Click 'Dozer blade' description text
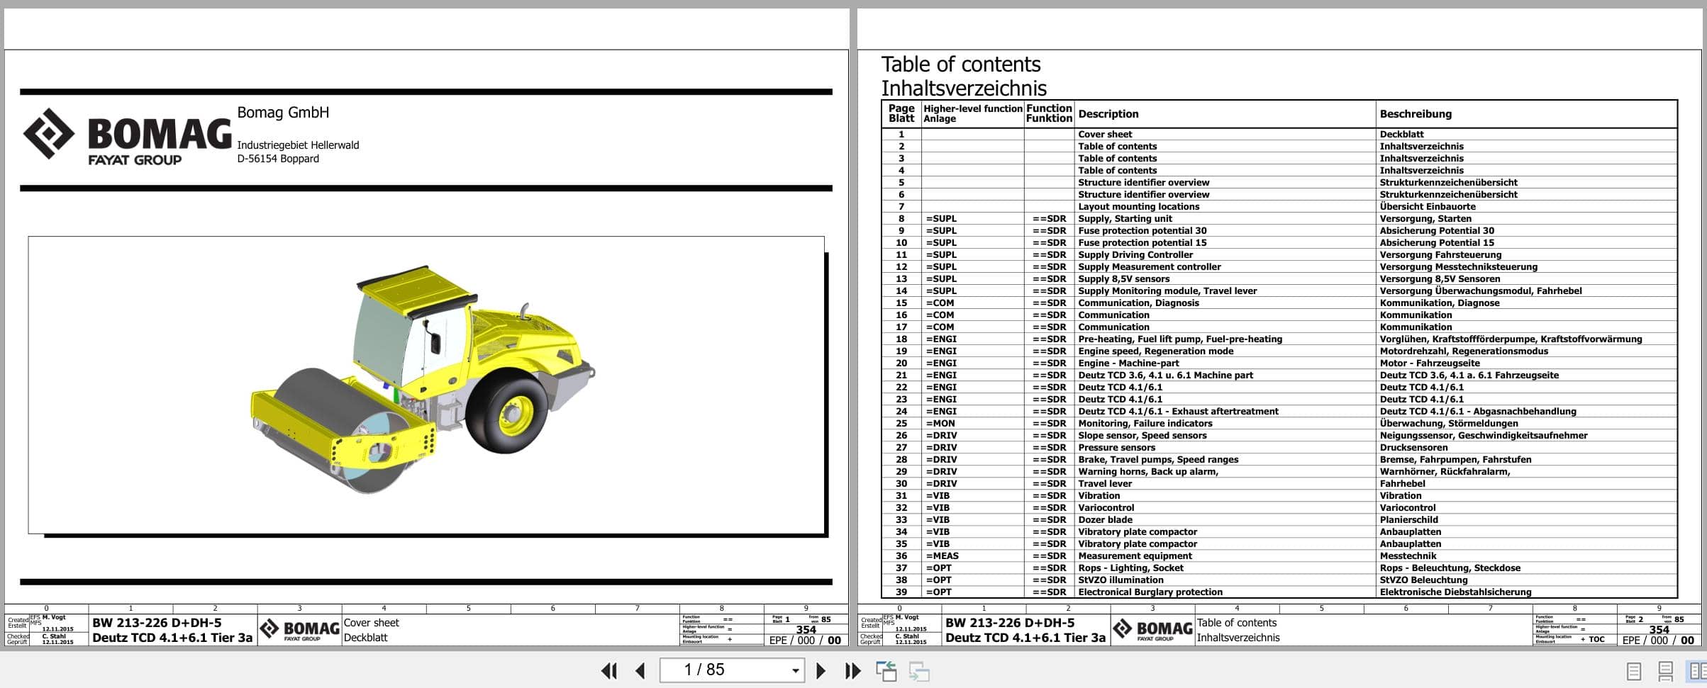The height and width of the screenshot is (688, 1707). tap(1105, 519)
